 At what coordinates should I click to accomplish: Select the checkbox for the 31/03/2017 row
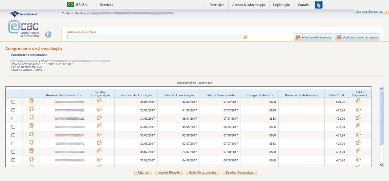(14, 118)
